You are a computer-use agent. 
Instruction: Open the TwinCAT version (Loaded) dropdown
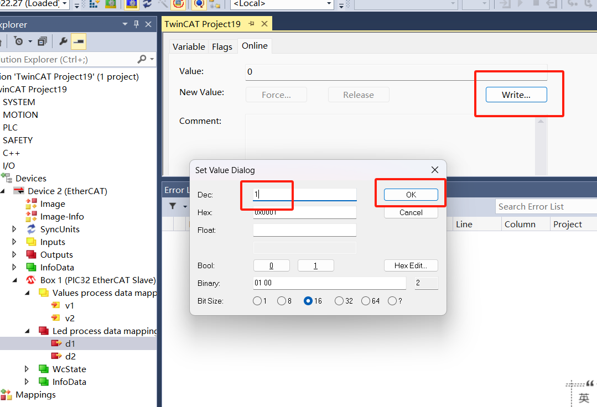point(64,4)
